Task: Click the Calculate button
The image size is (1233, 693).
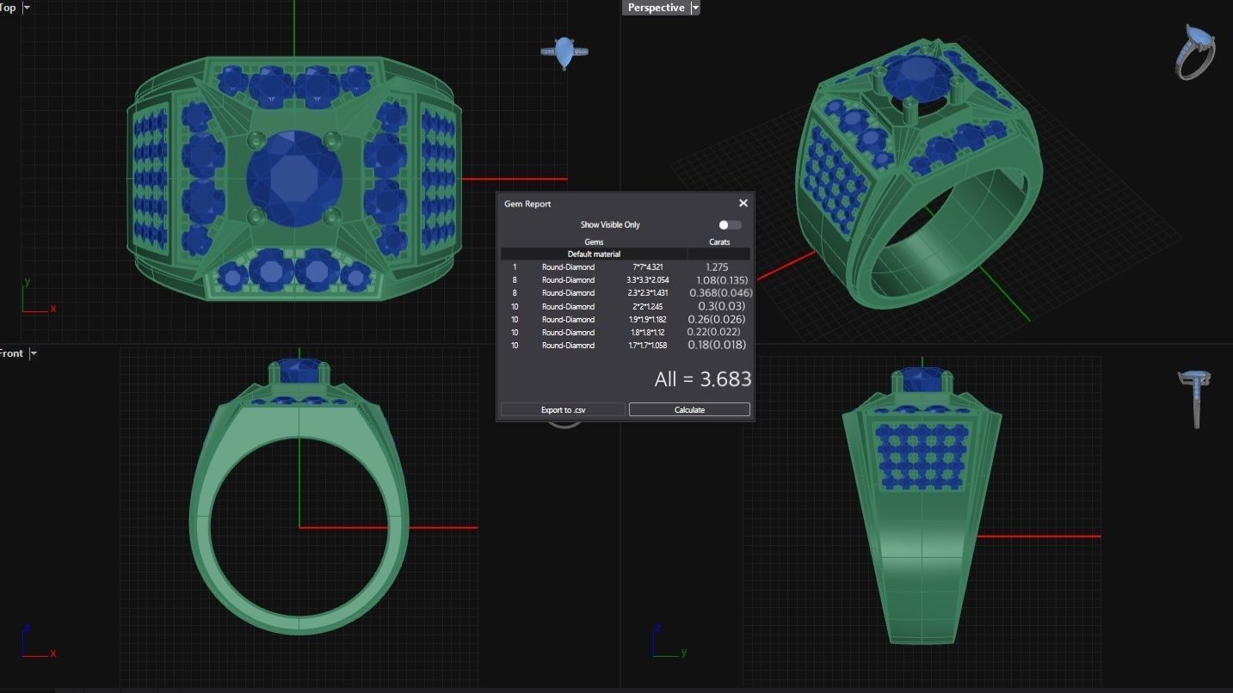Action: point(689,410)
